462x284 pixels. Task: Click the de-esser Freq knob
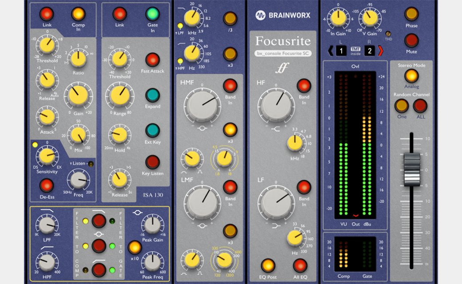[78, 180]
